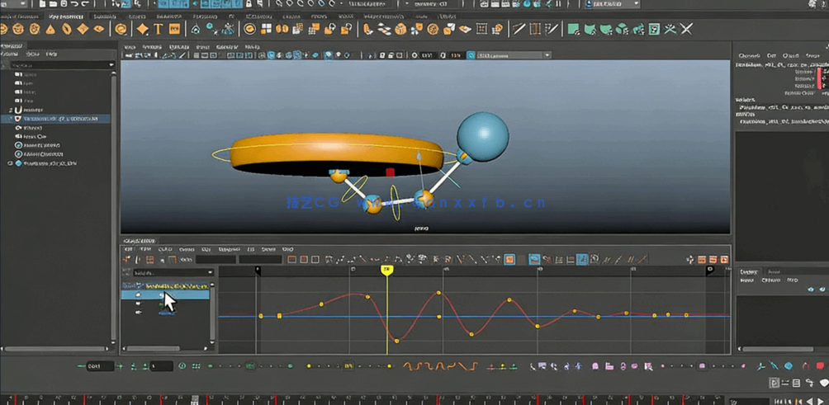Click Layers in the layer editor
The width and height of the screenshot is (829, 405).
pyautogui.click(x=746, y=280)
